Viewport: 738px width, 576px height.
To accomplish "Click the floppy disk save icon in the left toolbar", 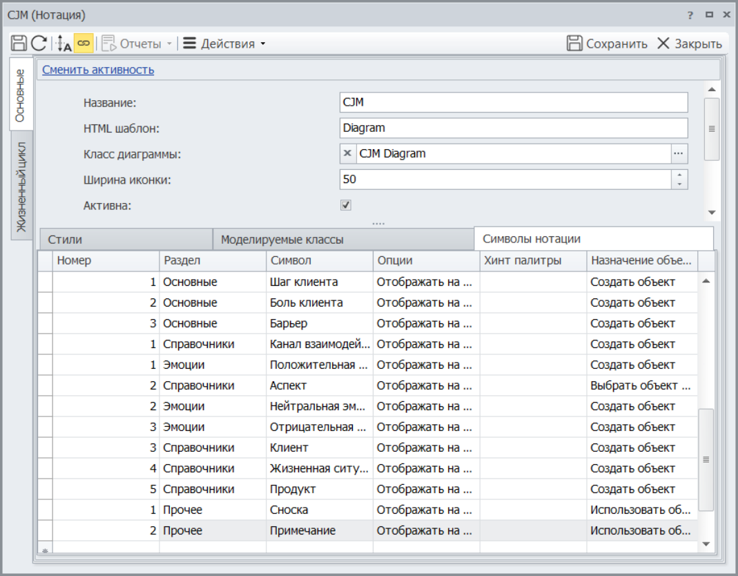I will point(19,44).
